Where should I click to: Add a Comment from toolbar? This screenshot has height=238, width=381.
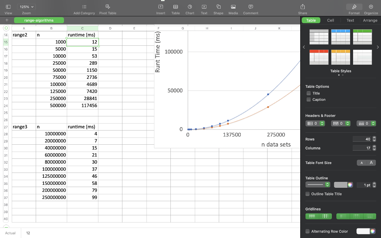coord(250,7)
